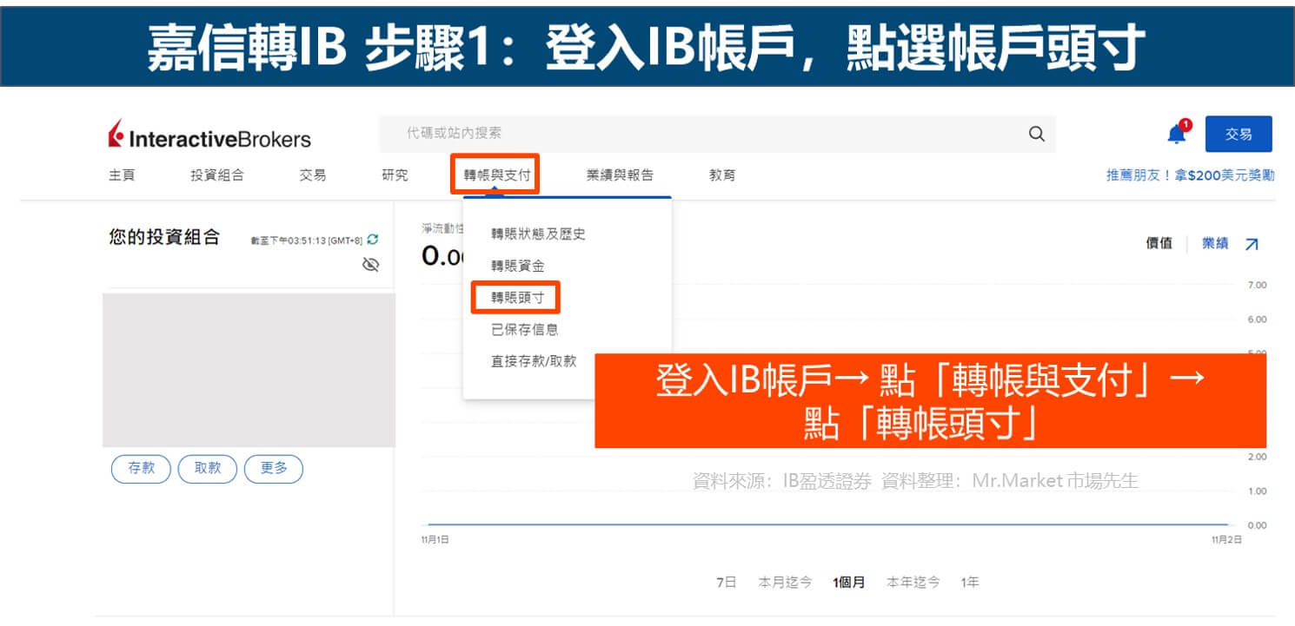Open the 主頁 menu item
Image resolution: width=1295 pixels, height=626 pixels.
122,175
